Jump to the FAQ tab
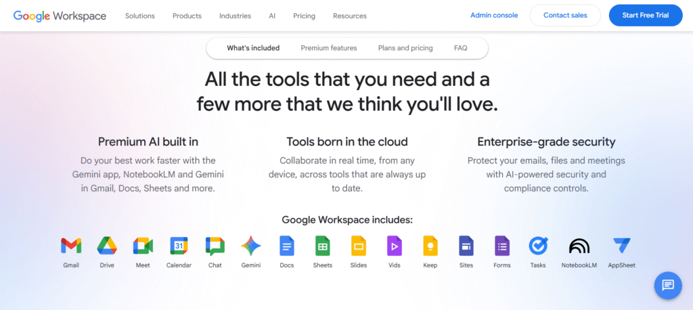The image size is (693, 310). 460,48
